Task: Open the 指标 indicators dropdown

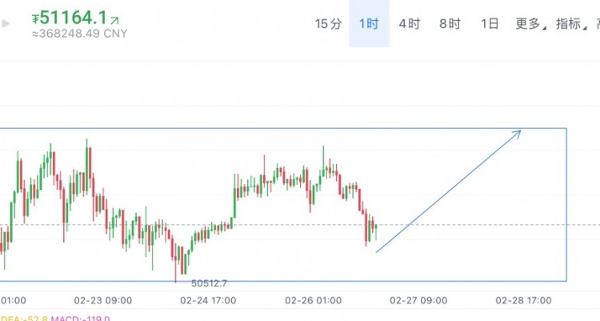Action: coord(571,24)
